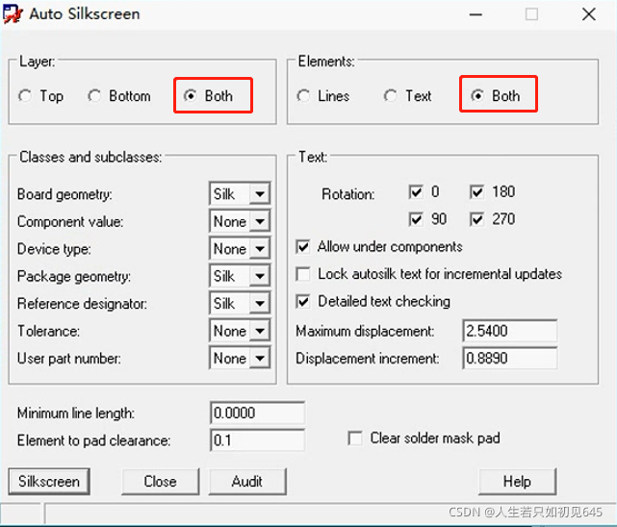Toggle the 180 rotation checkbox

click(477, 192)
